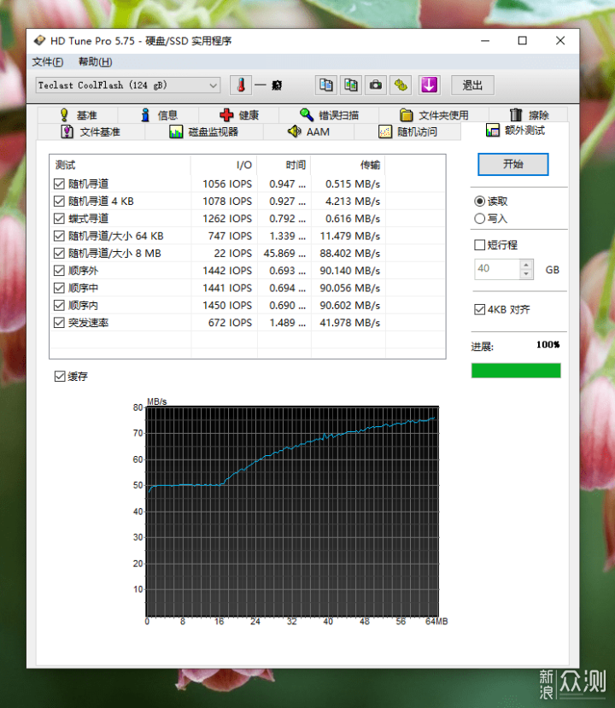Click the short stroke GB input field

coord(497,269)
